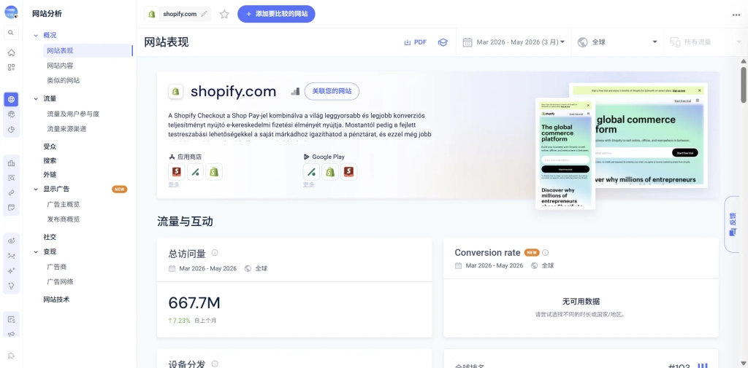Open 搜索 section in the sidebar
This screenshot has height=368, width=748.
(x=50, y=161)
